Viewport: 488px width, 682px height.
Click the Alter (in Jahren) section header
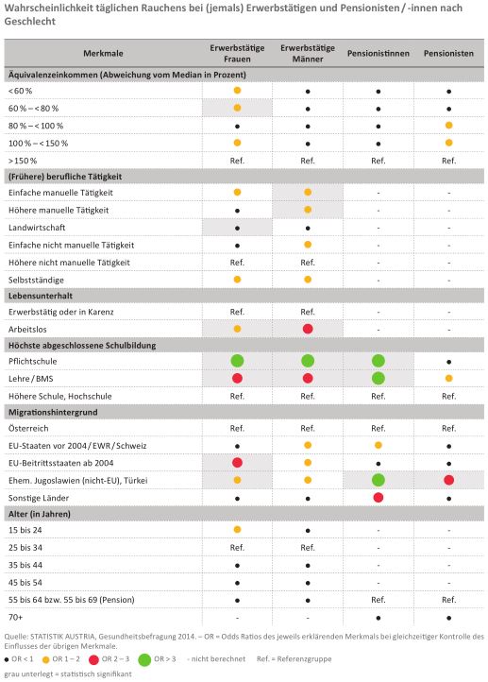coord(244,514)
